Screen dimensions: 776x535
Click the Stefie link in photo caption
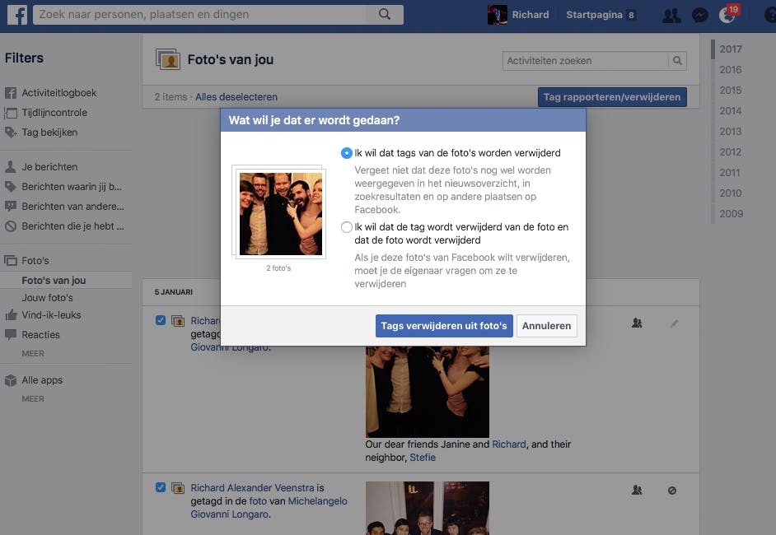(423, 458)
